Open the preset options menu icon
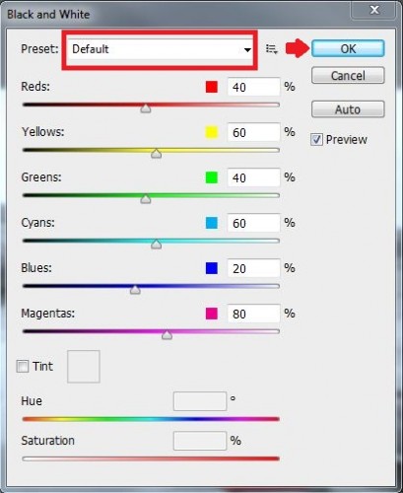Viewport: 403px width, 493px height. click(x=272, y=49)
